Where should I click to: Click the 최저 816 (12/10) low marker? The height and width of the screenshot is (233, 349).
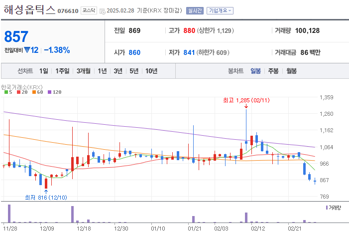click(46, 198)
